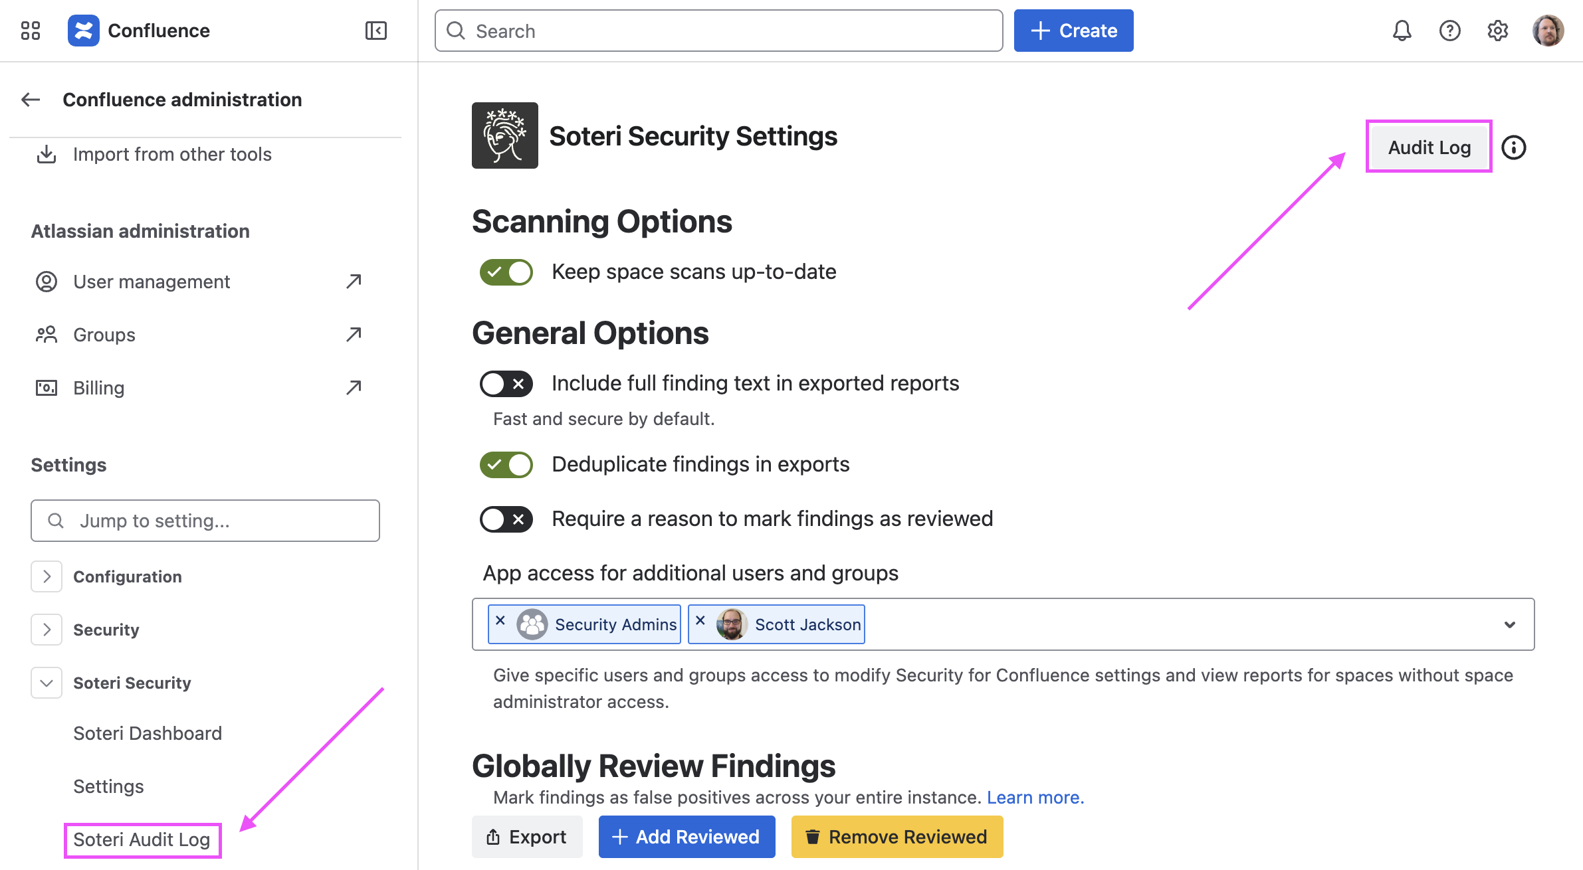Collapse the sidebar with the panel icon
Viewport: 1583px width, 870px height.
tap(375, 31)
